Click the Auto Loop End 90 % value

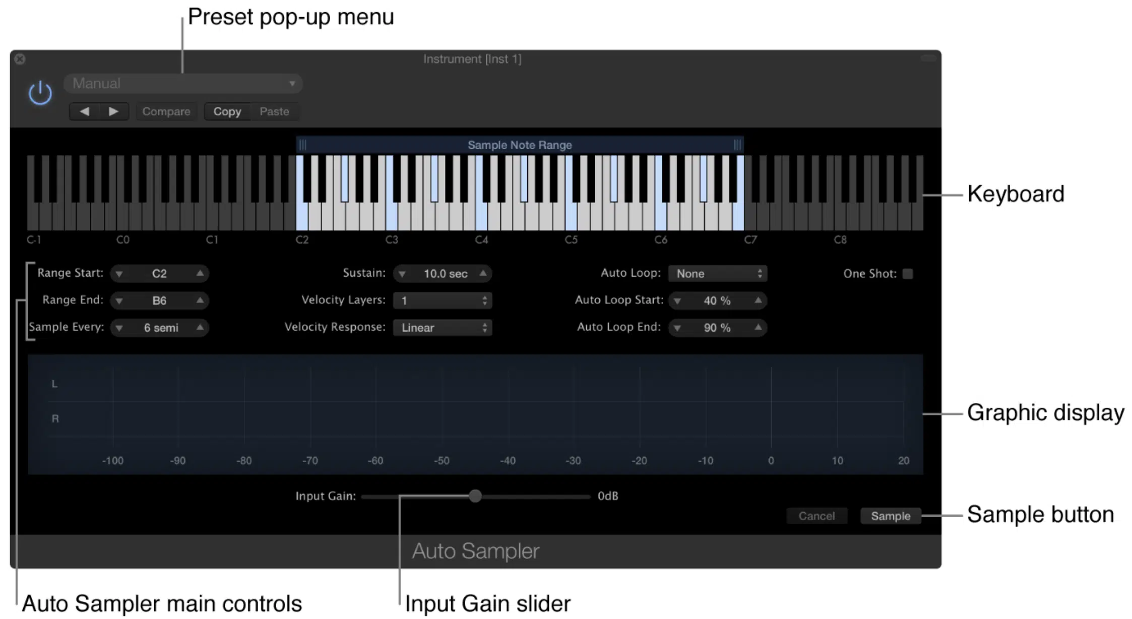point(717,328)
